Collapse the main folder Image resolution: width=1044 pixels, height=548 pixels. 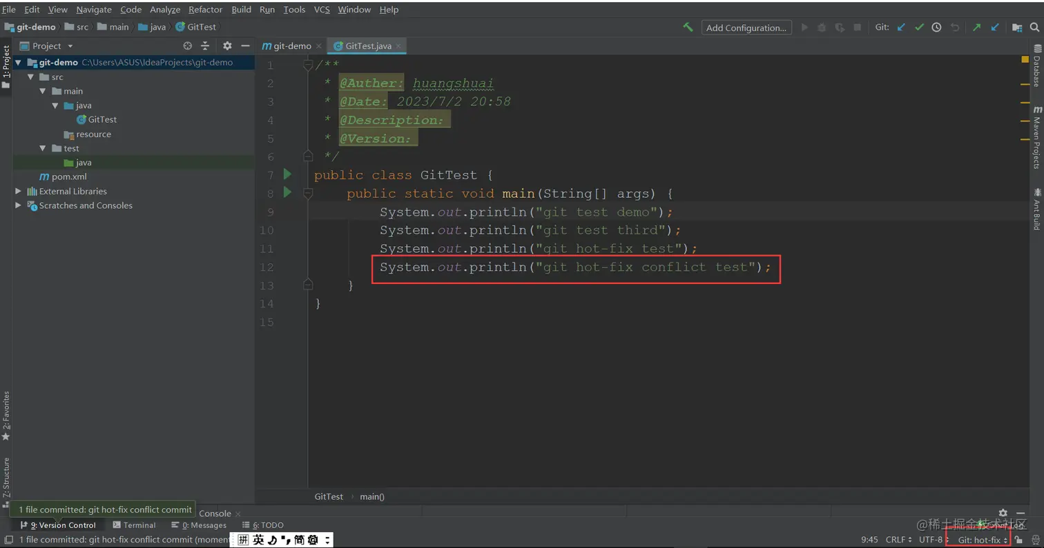43,91
